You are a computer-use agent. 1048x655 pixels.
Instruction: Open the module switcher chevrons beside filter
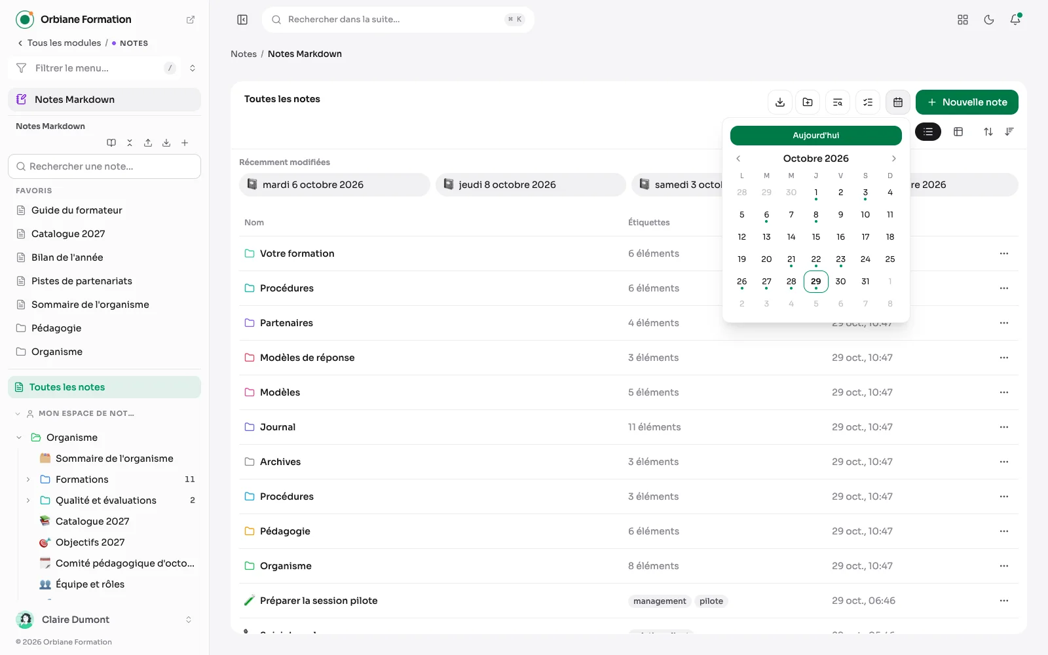click(193, 68)
